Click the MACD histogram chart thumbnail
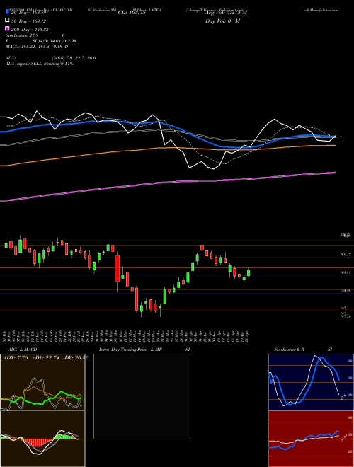 point(42,439)
